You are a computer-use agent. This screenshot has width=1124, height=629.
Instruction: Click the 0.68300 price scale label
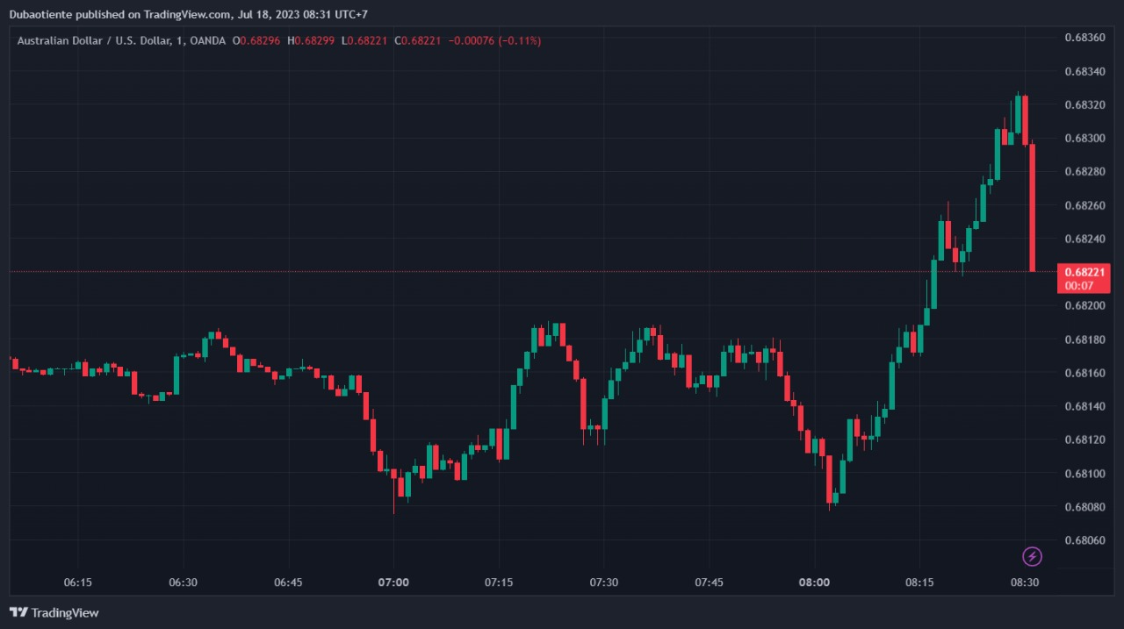(1084, 139)
